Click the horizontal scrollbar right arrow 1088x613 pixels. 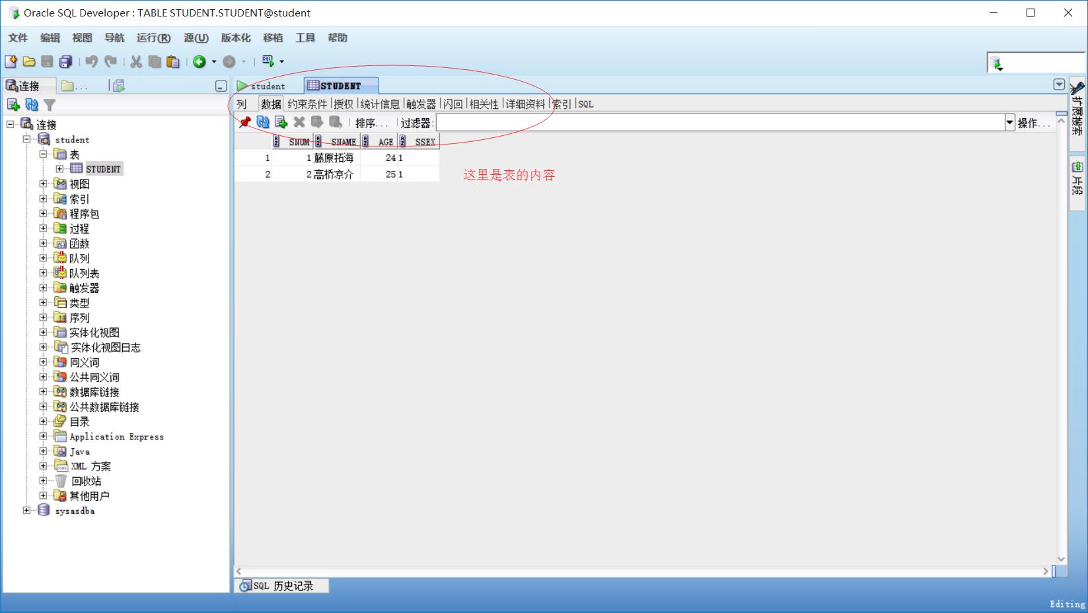pos(1046,571)
